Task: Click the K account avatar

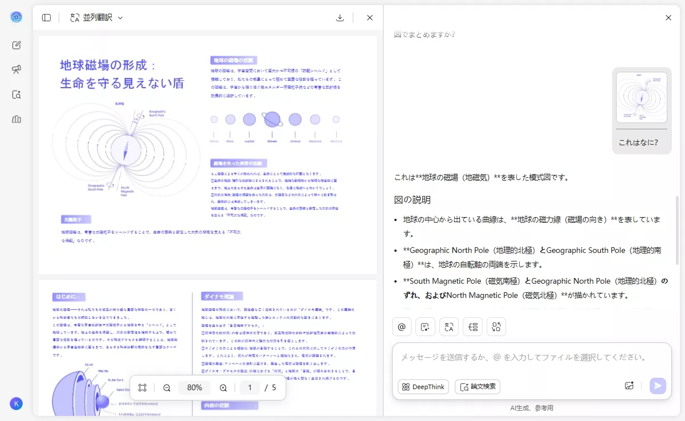Action: tap(17, 403)
